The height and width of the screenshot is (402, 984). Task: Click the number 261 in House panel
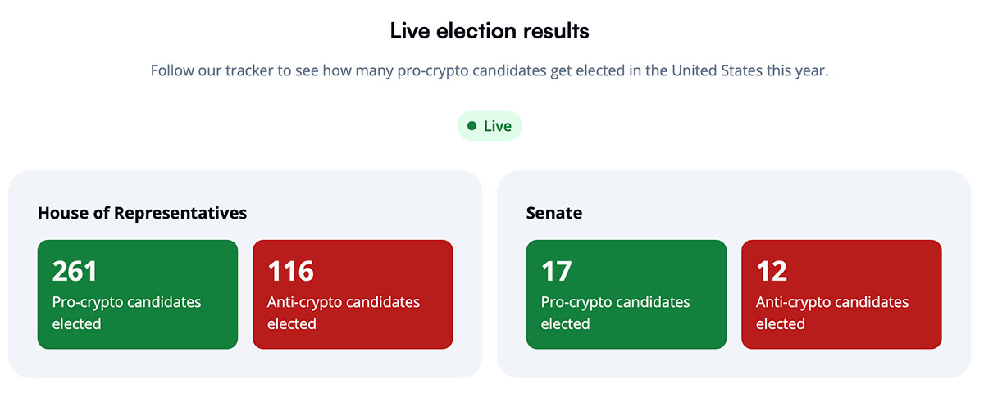click(x=75, y=271)
